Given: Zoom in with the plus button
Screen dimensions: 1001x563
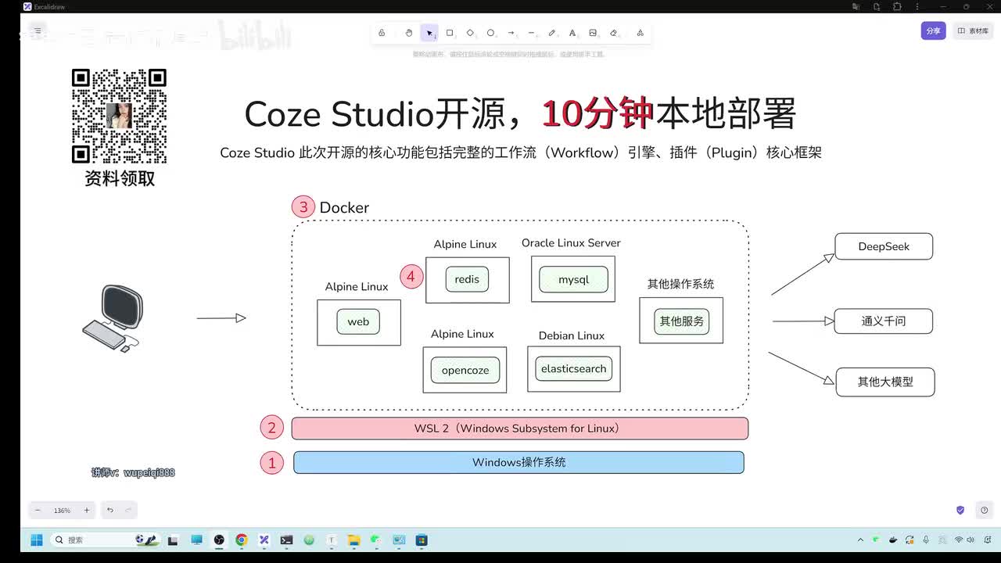Looking at the screenshot, I should click(x=87, y=510).
